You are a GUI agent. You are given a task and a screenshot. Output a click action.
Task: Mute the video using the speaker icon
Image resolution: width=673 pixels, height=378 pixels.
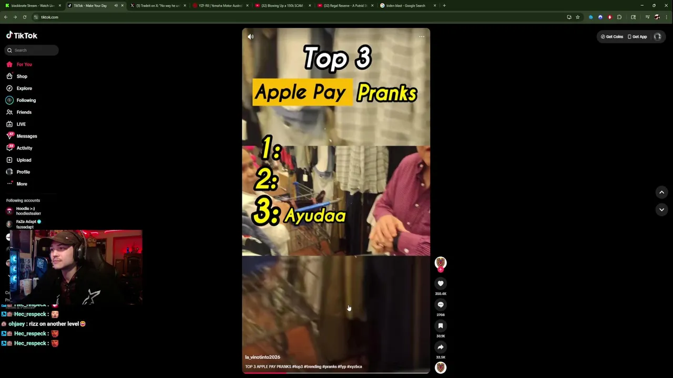(x=251, y=37)
